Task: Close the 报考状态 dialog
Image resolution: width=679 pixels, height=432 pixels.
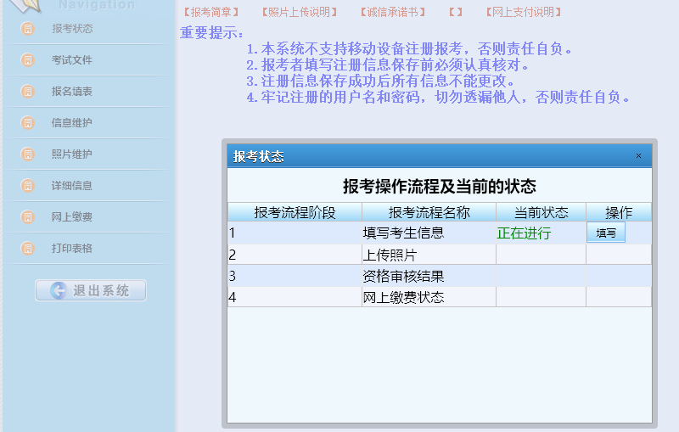Action: [x=638, y=156]
